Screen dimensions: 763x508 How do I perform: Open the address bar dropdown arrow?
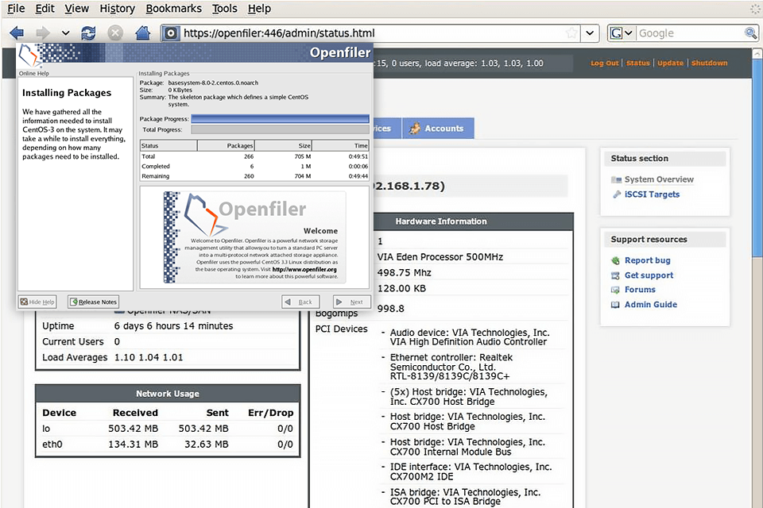coord(590,33)
